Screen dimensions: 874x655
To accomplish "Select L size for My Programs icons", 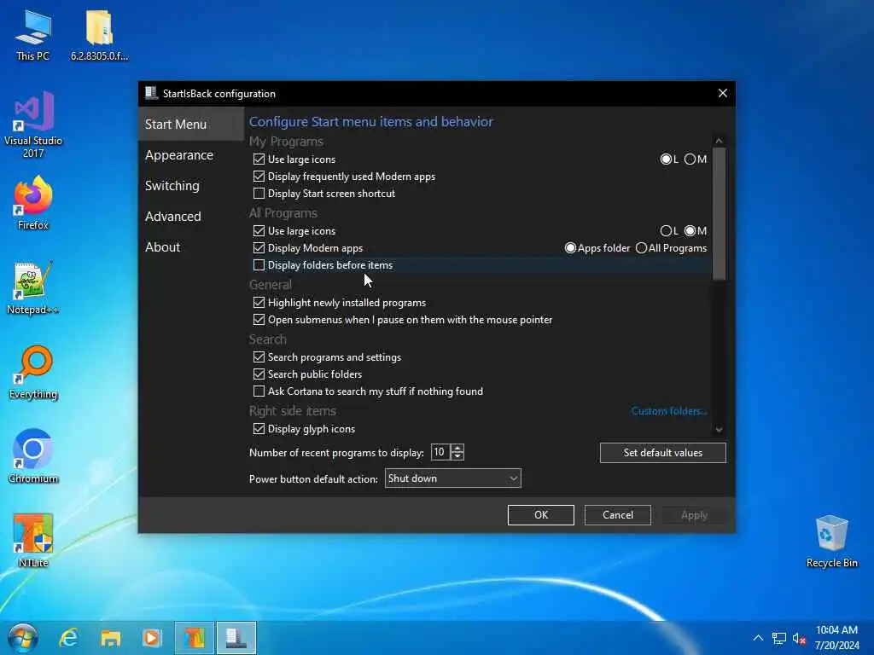I will coord(666,159).
